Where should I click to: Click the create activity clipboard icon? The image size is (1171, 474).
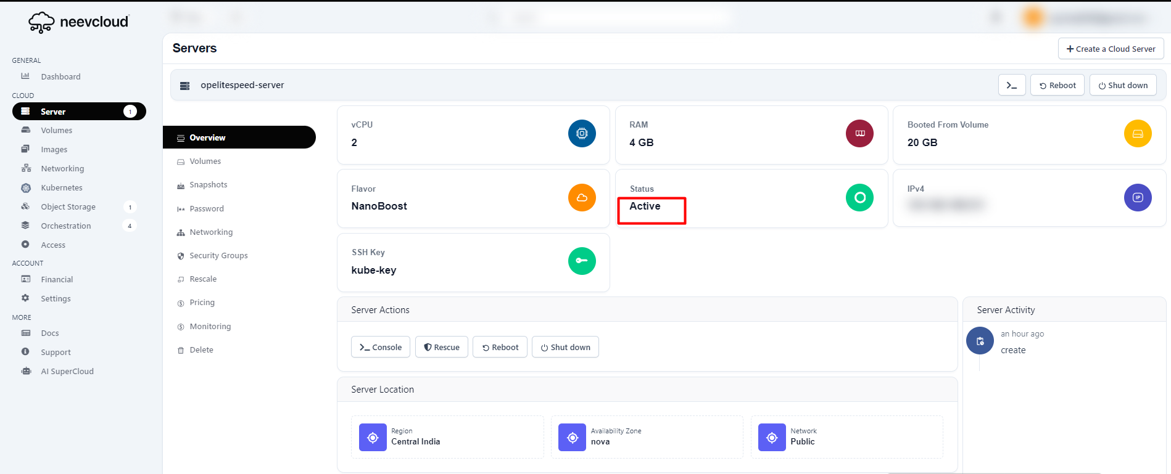coord(979,341)
